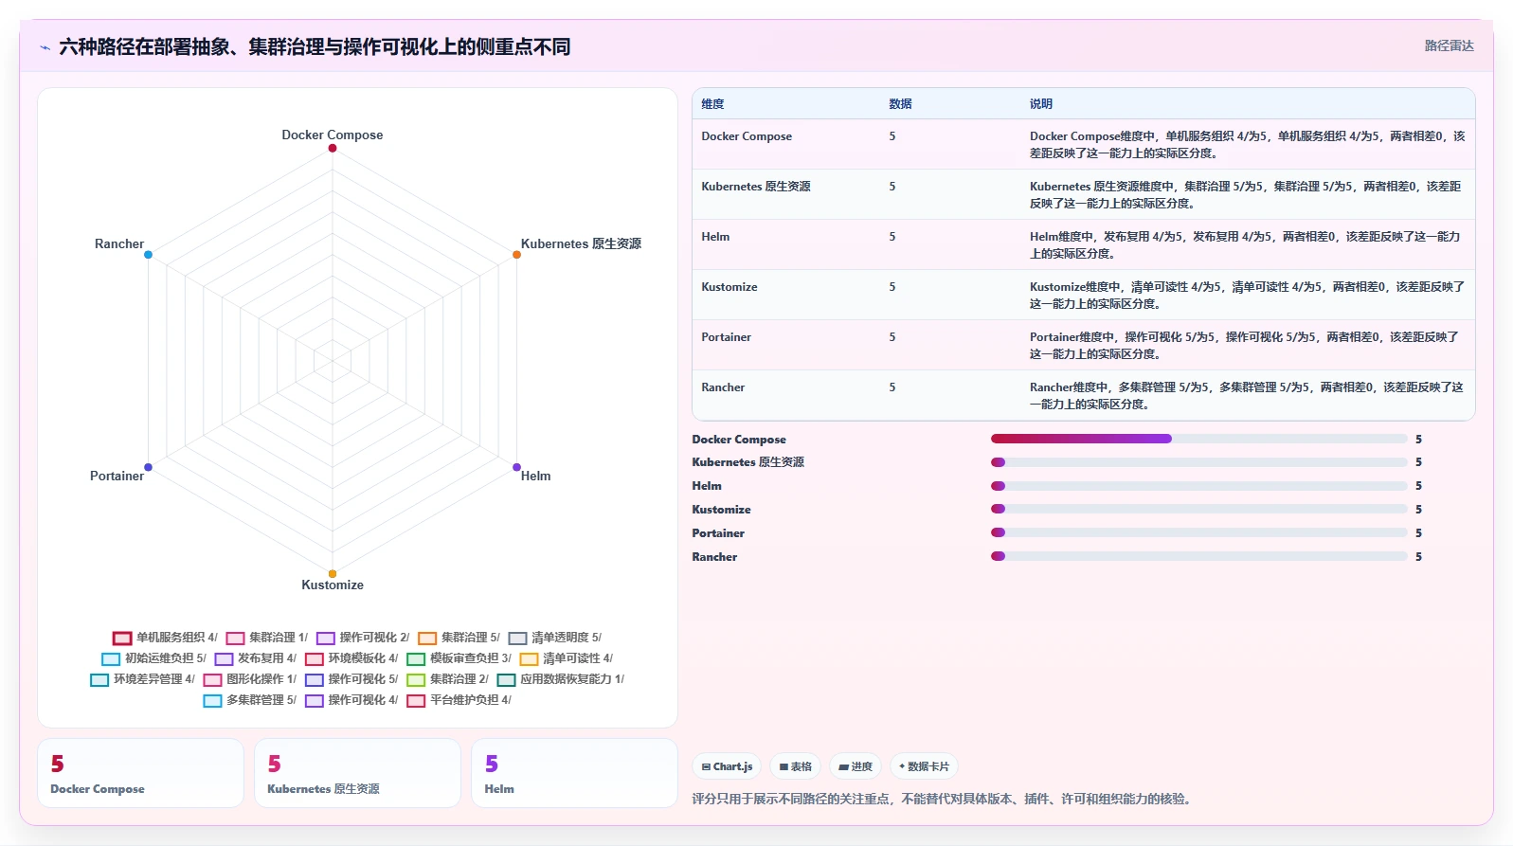Viewport: 1513px width, 846px height.
Task: Toggle legend item 集群治理 5/
Action: [459, 638]
